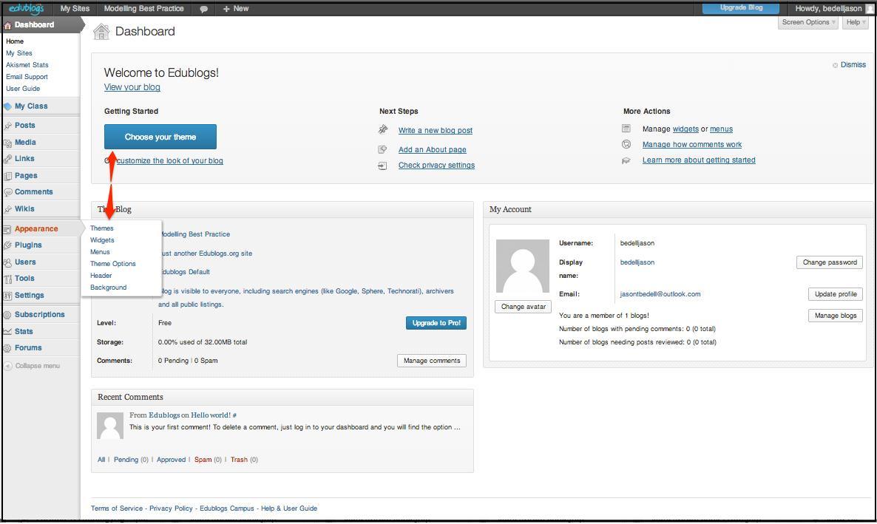
Task: Open the User Guide sidebar link
Action: (x=23, y=89)
